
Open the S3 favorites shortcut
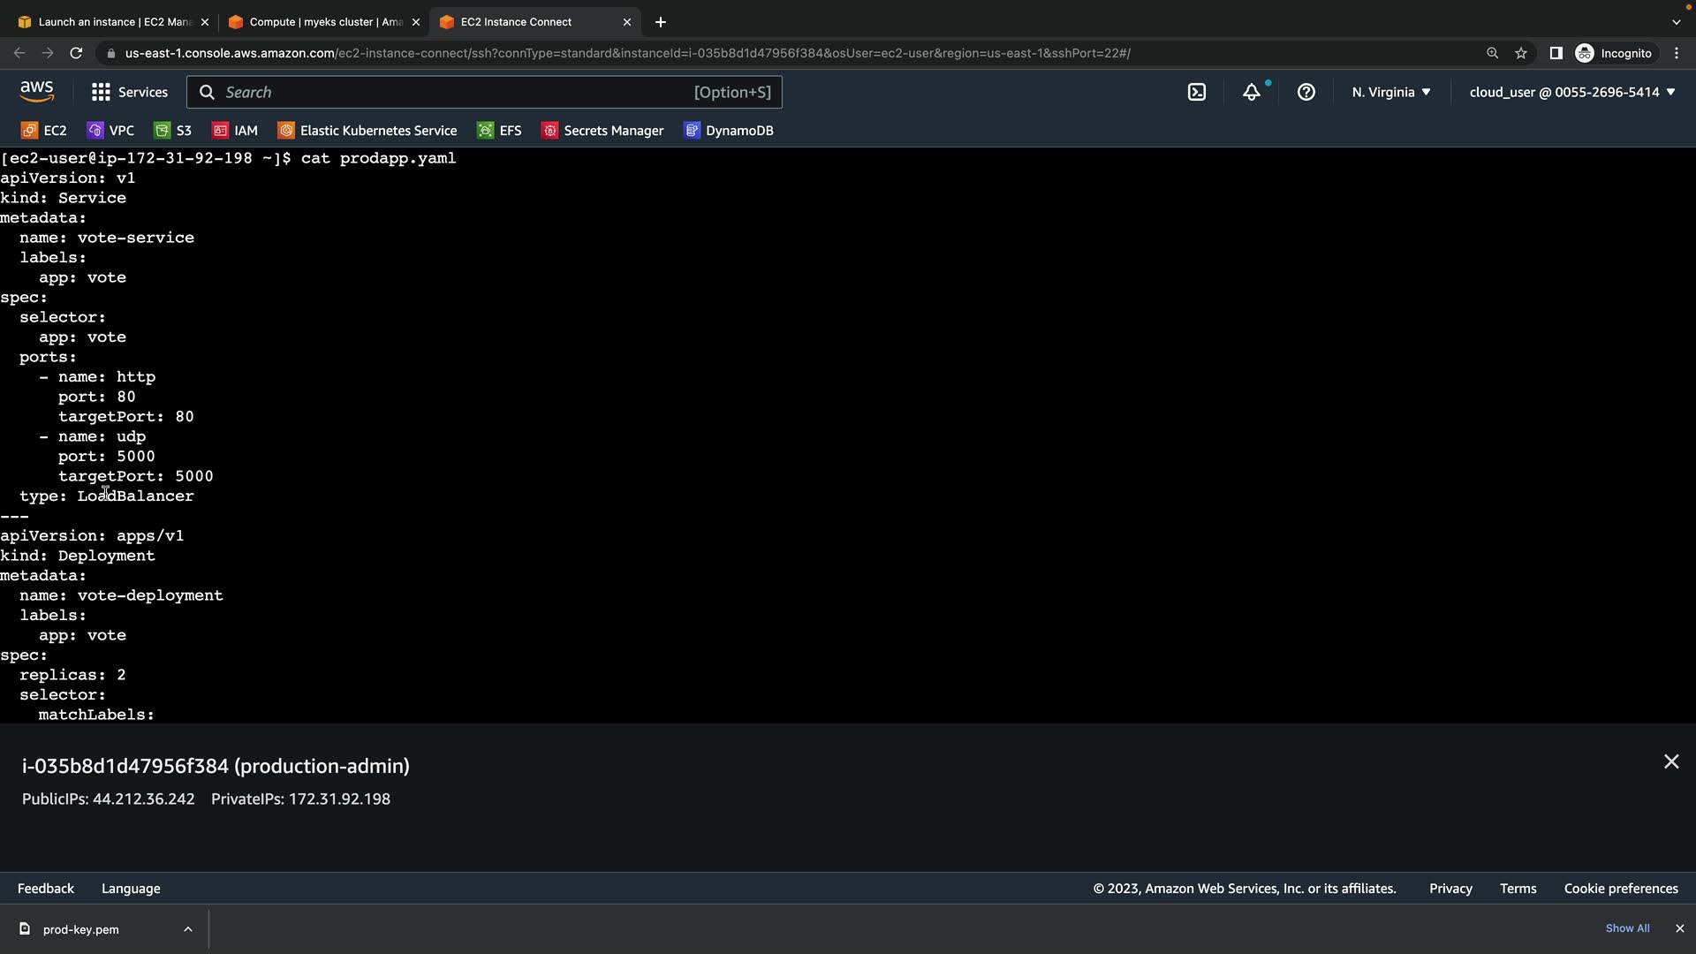[173, 131]
